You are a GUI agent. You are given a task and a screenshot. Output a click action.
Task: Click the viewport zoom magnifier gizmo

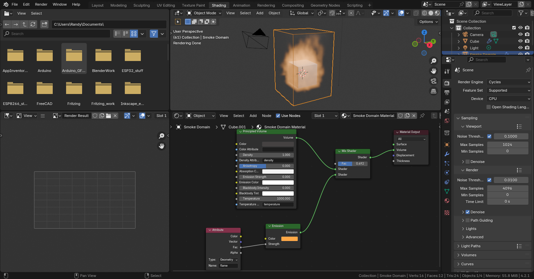pyautogui.click(x=434, y=61)
